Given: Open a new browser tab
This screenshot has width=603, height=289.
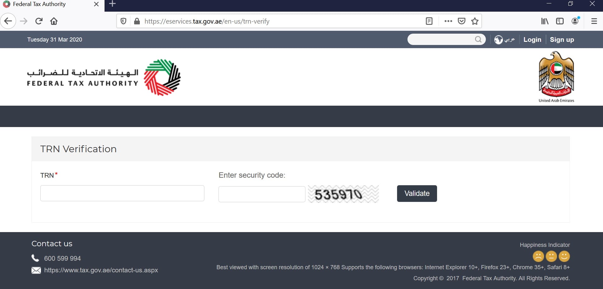Looking at the screenshot, I should 112,4.
